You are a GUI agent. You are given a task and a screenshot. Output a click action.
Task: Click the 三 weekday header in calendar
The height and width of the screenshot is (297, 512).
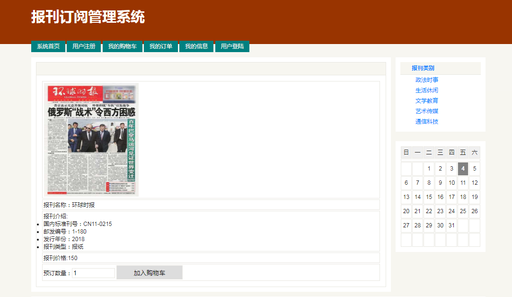[441, 152]
